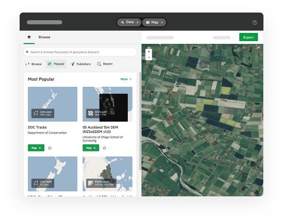
Task: Add 05 Auckland 15m DEM to map
Action: [91, 148]
